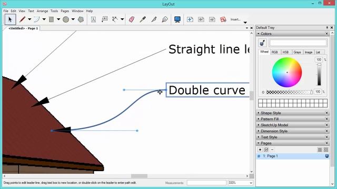This screenshot has height=189, width=337.
Task: Close the Shape Style panel
Action: [x=326, y=113]
